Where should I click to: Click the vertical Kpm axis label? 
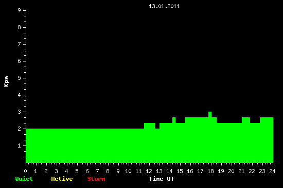point(7,81)
